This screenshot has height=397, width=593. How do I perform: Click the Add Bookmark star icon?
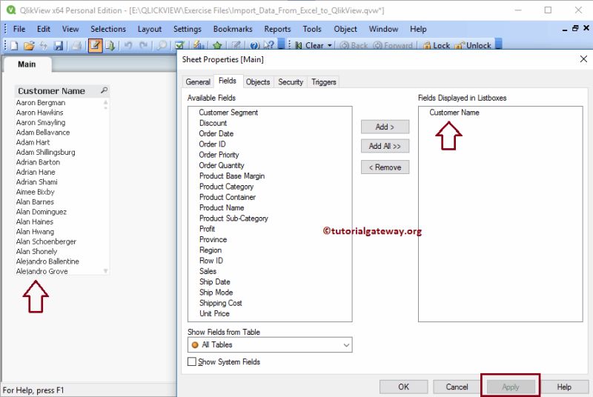pos(217,46)
